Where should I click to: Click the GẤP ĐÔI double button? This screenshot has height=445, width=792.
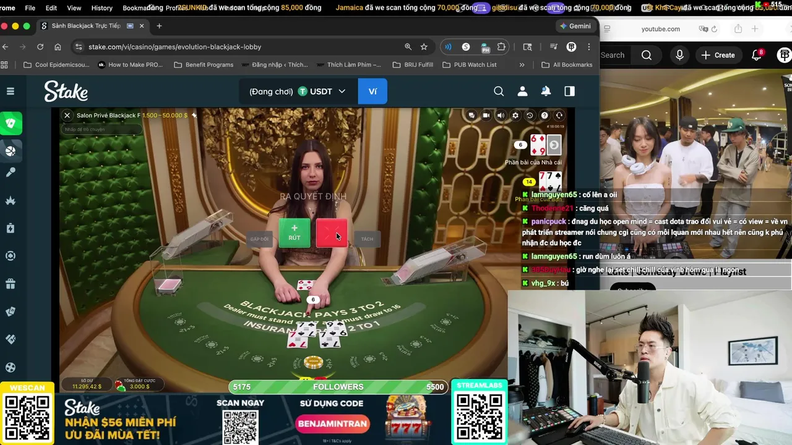(260, 239)
